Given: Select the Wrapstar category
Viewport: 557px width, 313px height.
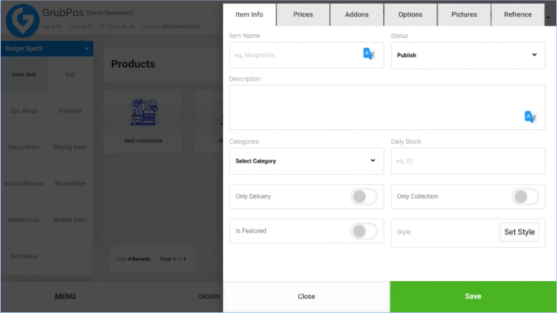Looking at the screenshot, I should tap(70, 111).
